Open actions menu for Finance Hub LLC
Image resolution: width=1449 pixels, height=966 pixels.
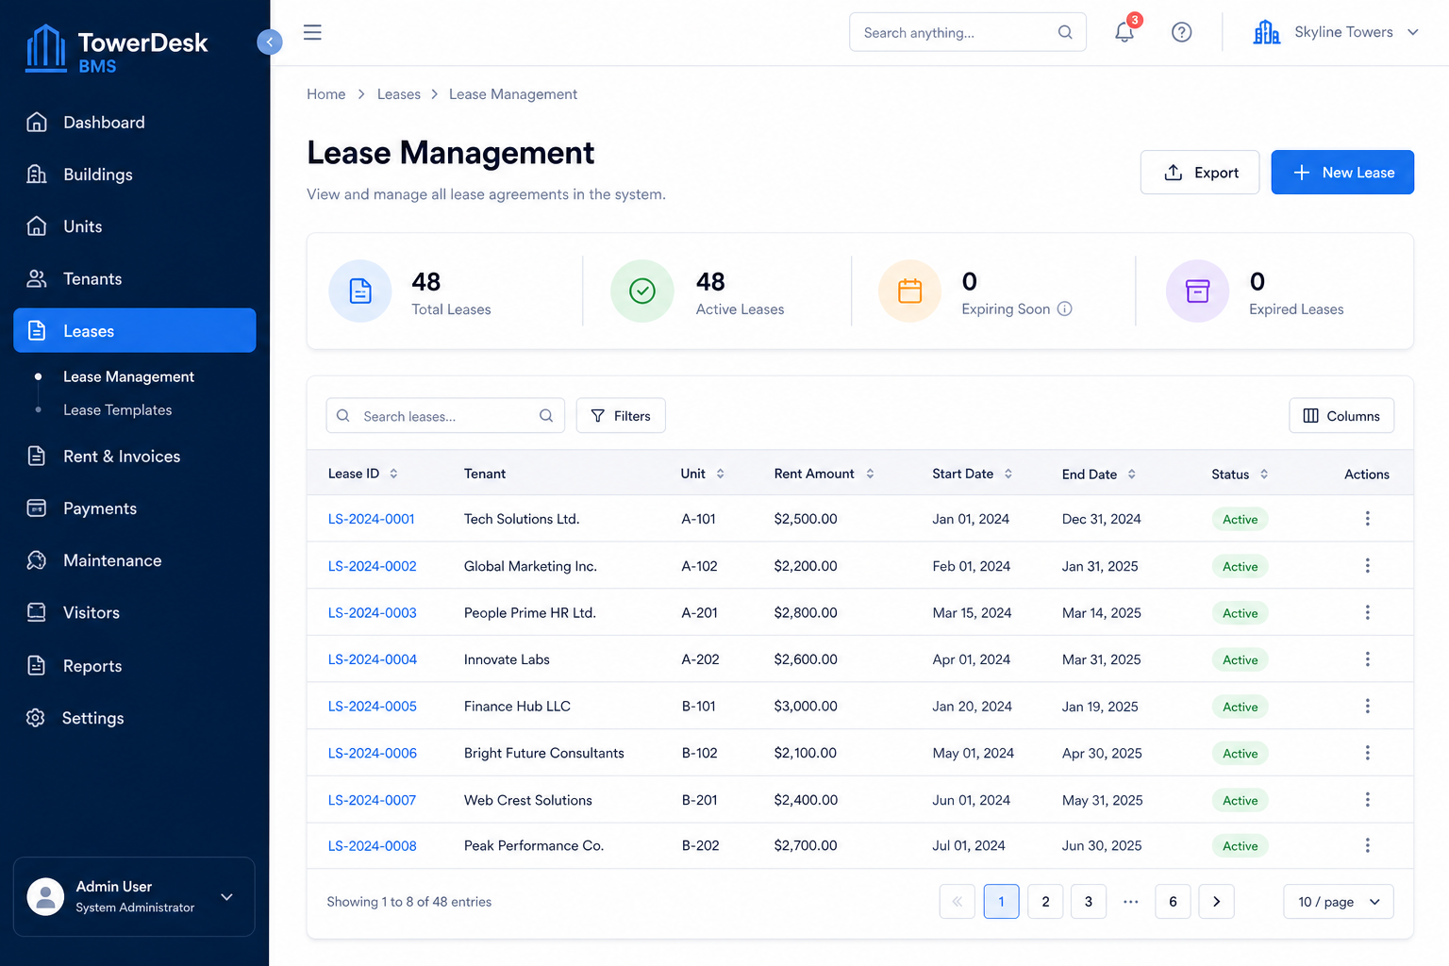[1367, 706]
